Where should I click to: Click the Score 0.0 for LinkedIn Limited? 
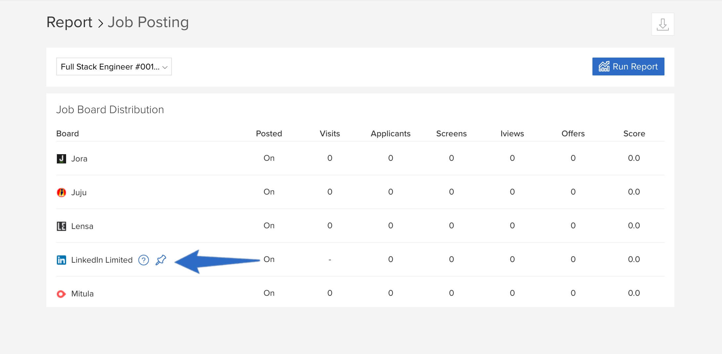point(634,259)
